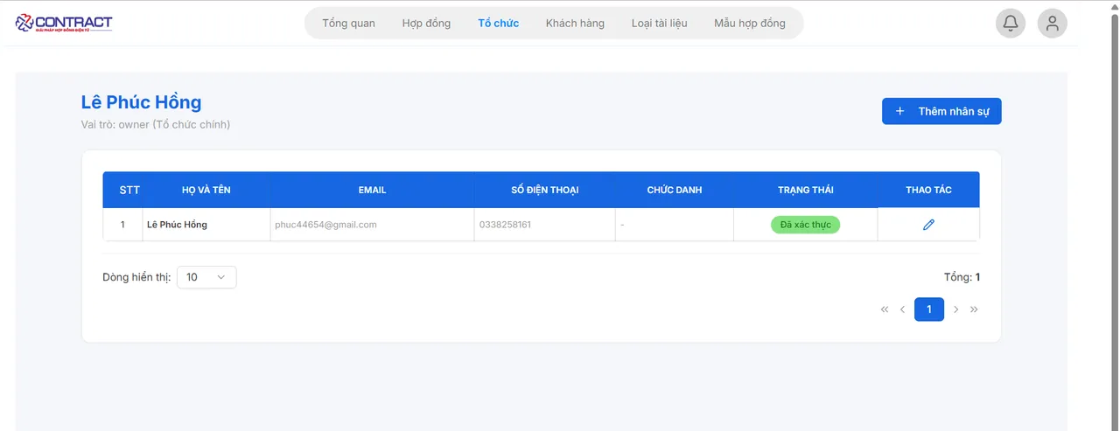The height and width of the screenshot is (431, 1120).
Task: Switch to the Hợp đồng tab
Action: pyautogui.click(x=426, y=24)
